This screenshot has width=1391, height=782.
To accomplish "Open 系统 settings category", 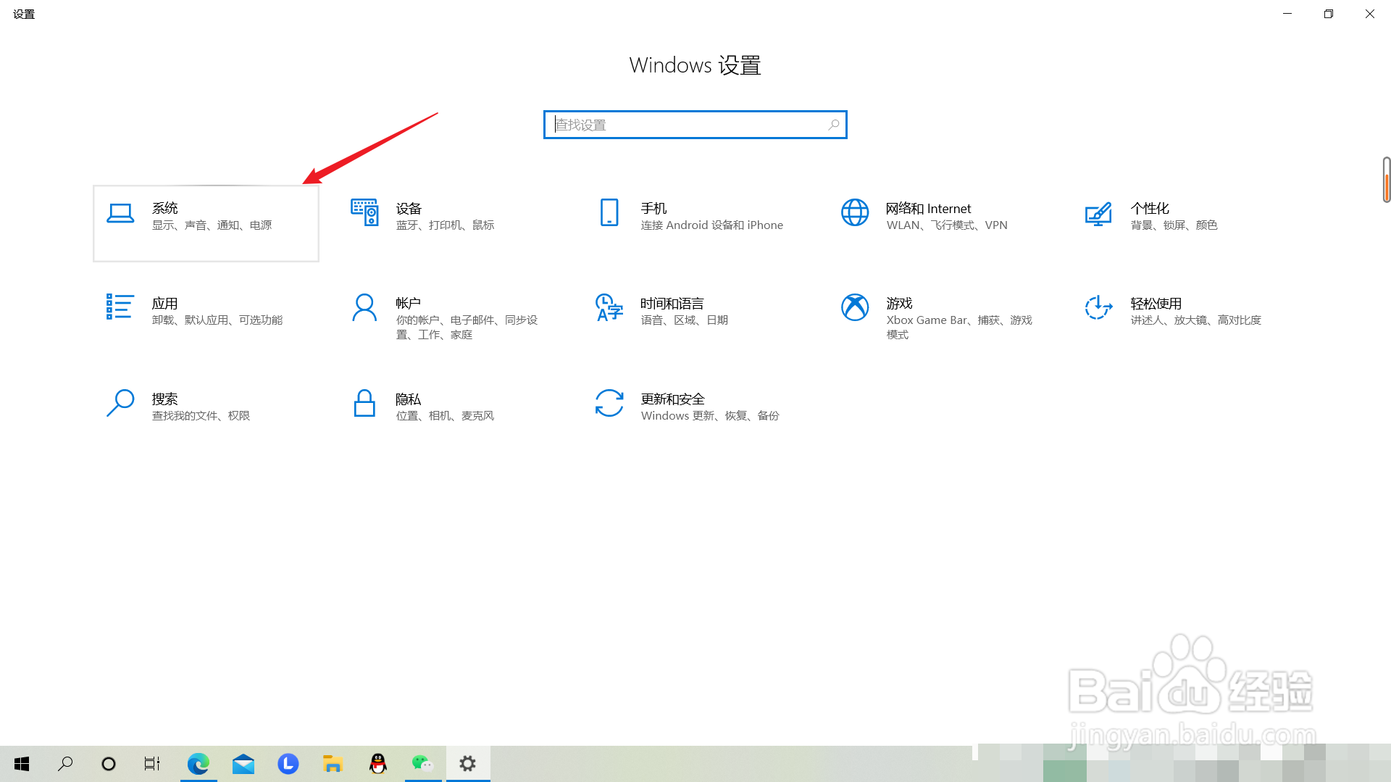I will (x=205, y=216).
